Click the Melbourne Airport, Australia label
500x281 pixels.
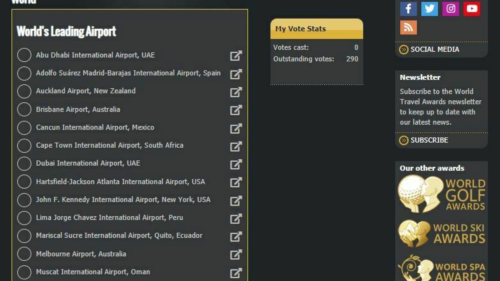81,254
